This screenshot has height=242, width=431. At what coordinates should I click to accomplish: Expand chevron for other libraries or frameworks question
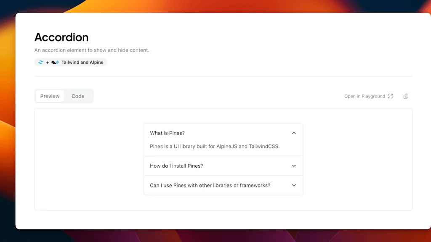294,185
